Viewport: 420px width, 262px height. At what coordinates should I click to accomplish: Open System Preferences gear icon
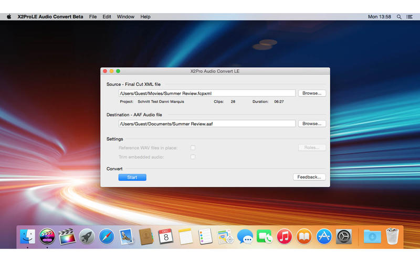tap(344, 237)
